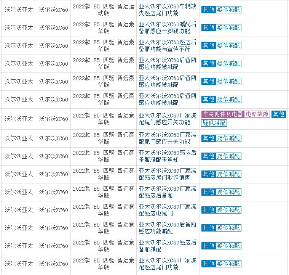Select 沃尔沃XC60 cell in 减配未通知 row
Viewport: 289px width, 275px height.
pyautogui.click(x=53, y=156)
